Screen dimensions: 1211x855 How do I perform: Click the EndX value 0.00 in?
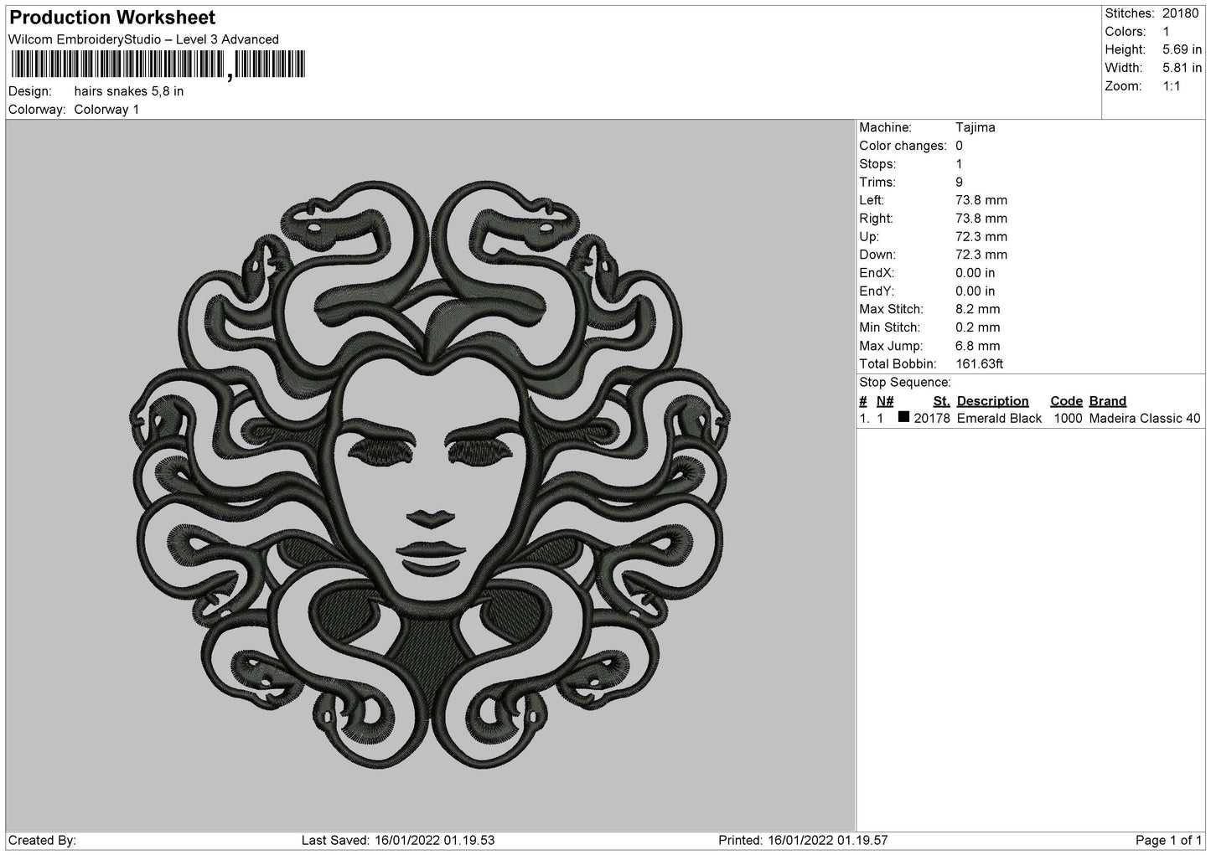pos(976,273)
